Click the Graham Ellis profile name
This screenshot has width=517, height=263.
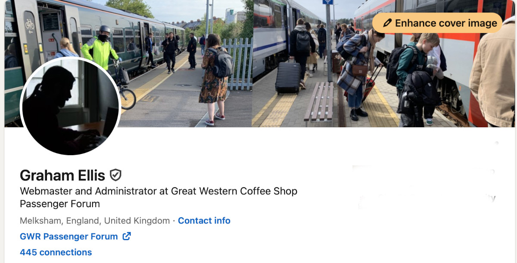pos(62,175)
